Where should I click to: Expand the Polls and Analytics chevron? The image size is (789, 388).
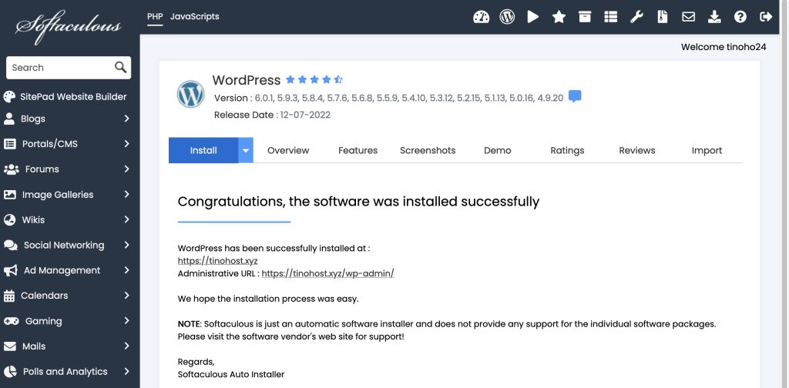pyautogui.click(x=127, y=371)
